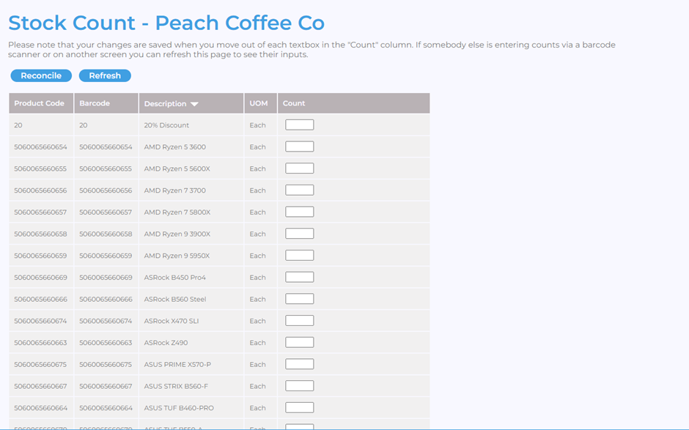
Task: Sort by the Description column arrow
Action: 194,104
